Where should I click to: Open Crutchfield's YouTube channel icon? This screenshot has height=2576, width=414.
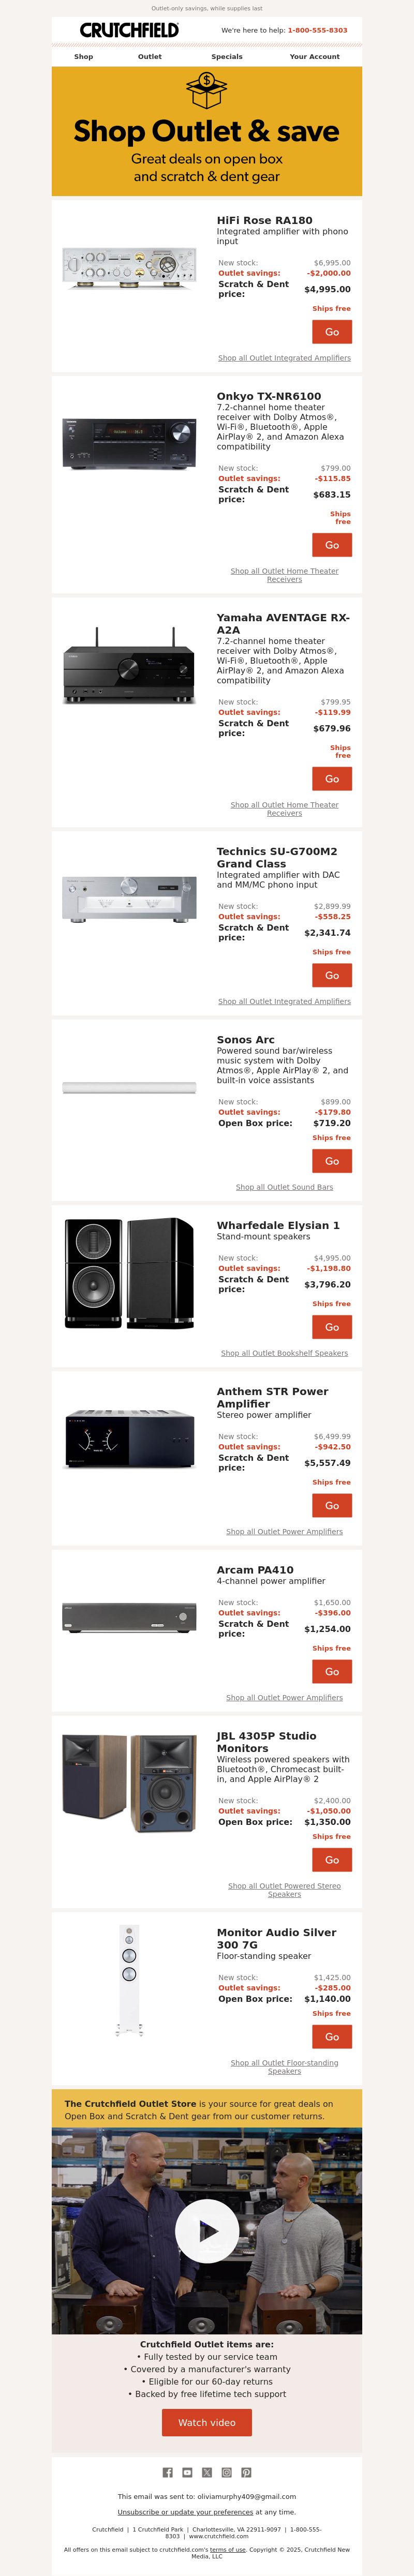(187, 2472)
